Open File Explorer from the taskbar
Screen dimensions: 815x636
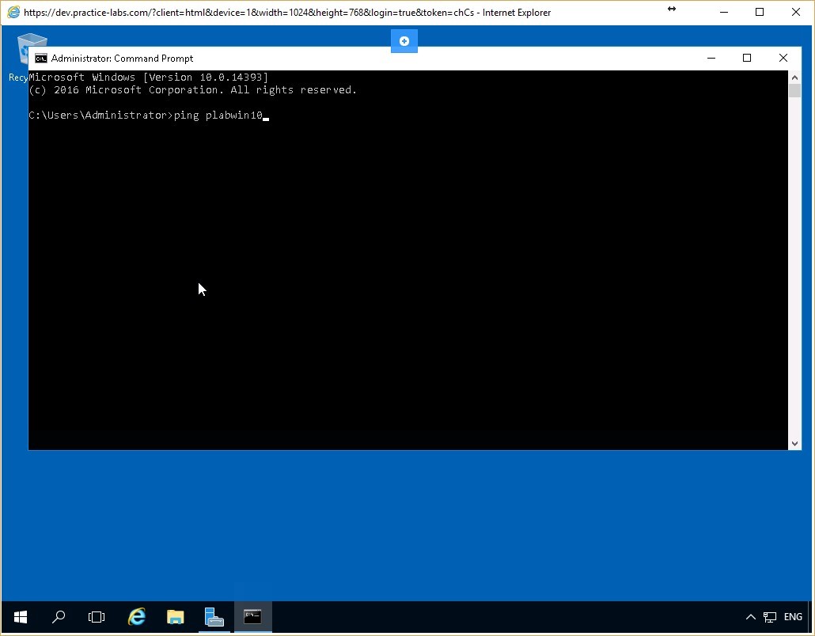point(175,617)
